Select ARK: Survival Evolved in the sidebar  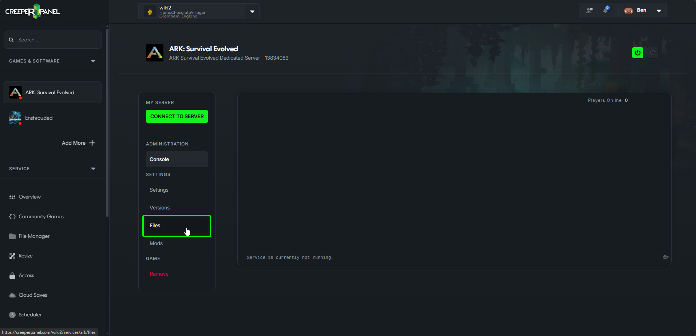pos(52,92)
